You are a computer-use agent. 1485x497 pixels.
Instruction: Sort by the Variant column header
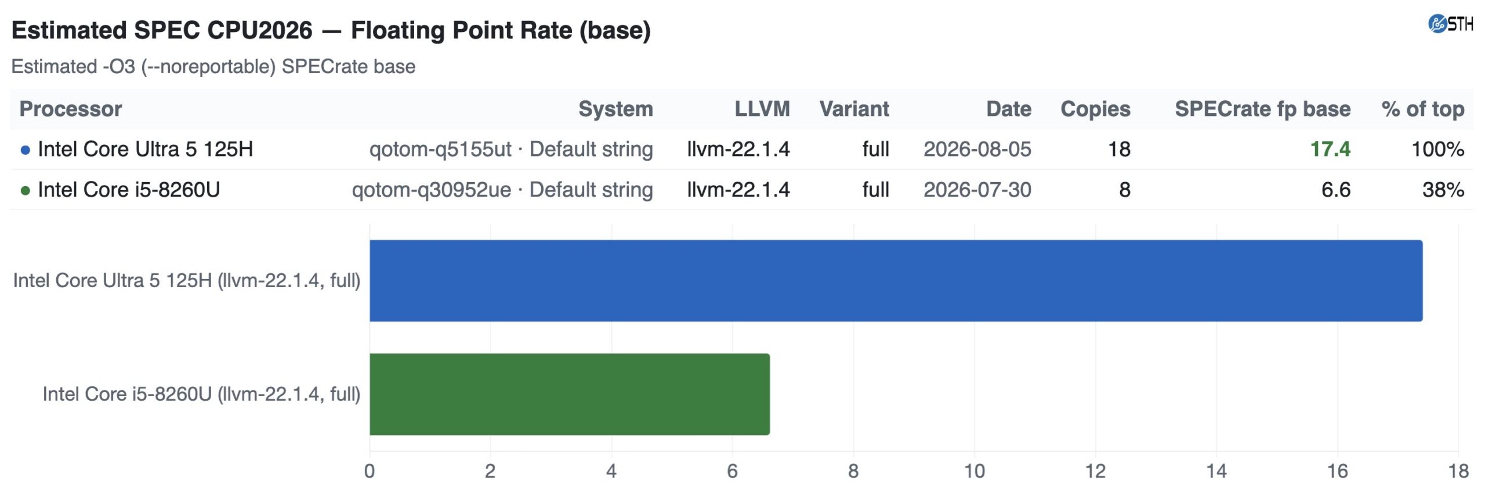(854, 109)
